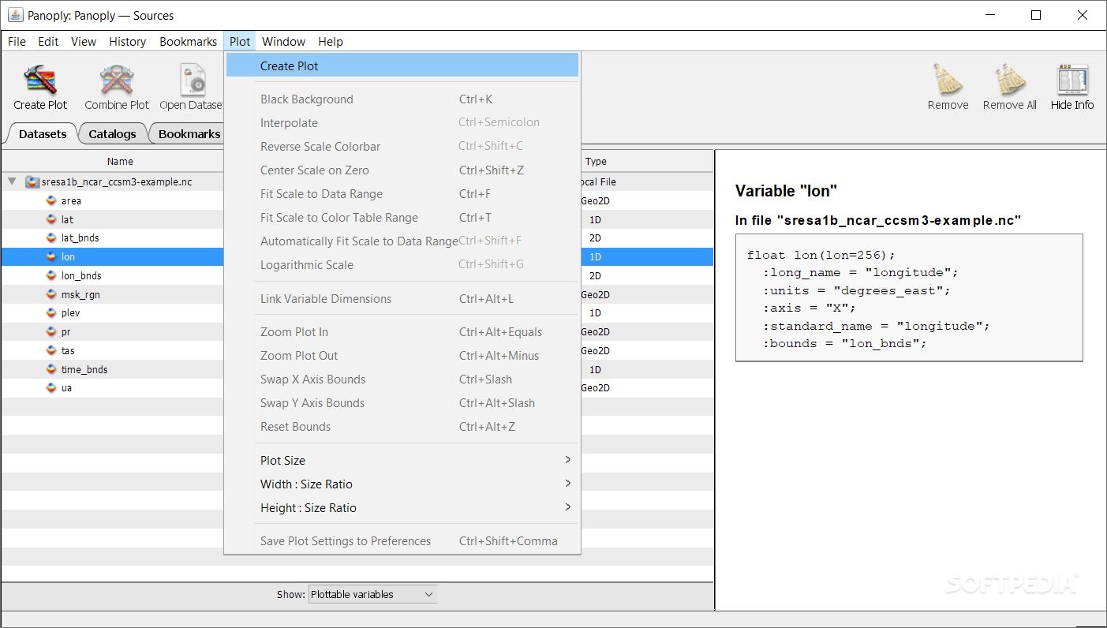Viewport: 1107px width, 628px height.
Task: Click the variable icon beside msk_rgn
Action: [52, 294]
